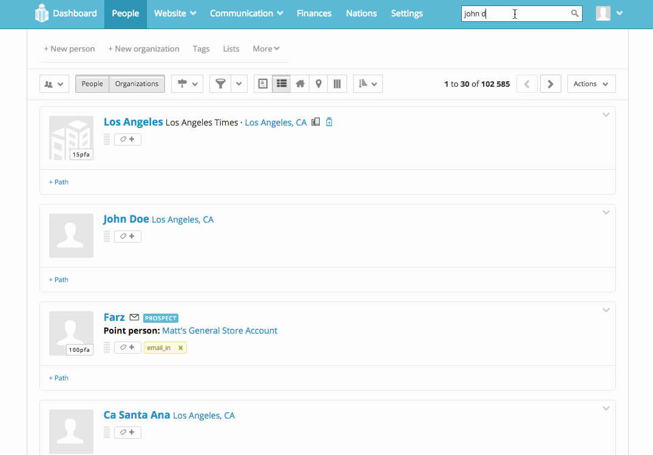Go to the next results page
Image resolution: width=653 pixels, height=455 pixels.
(x=550, y=84)
